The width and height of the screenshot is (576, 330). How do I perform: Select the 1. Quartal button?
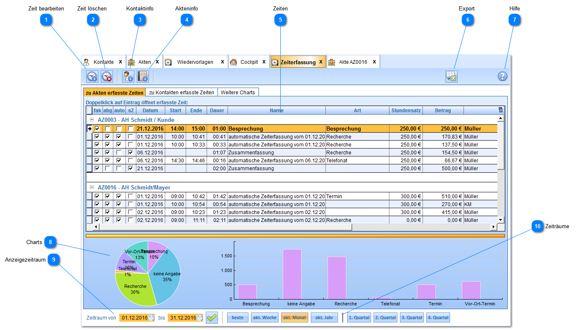359,318
